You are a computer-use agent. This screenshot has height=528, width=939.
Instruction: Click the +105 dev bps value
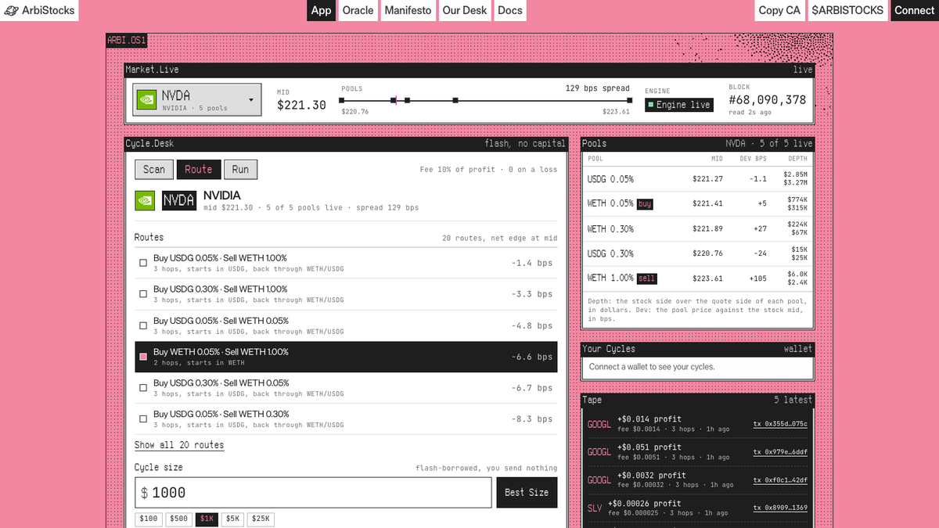[x=757, y=278]
